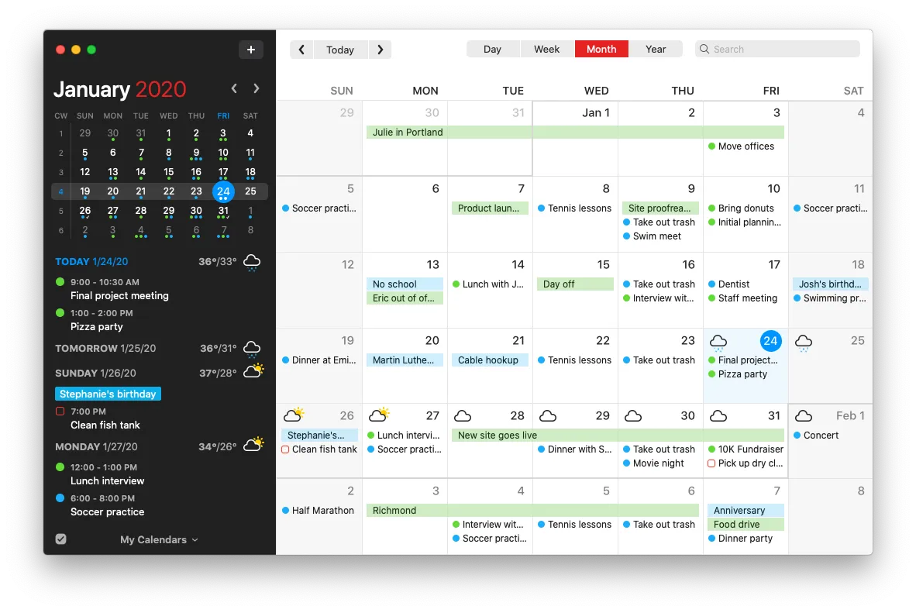Expand the SUNDAY 1/26/20 header
This screenshot has width=916, height=606.
[x=95, y=373]
